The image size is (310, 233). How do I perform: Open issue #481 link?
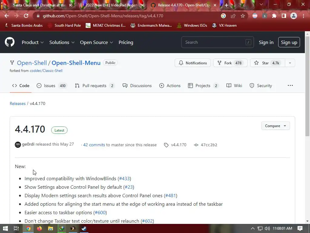click(171, 196)
